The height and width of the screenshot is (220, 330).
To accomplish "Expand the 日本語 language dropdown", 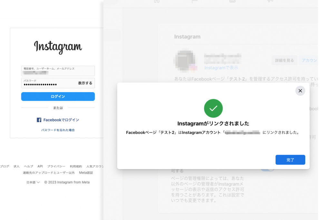I will click(x=33, y=182).
